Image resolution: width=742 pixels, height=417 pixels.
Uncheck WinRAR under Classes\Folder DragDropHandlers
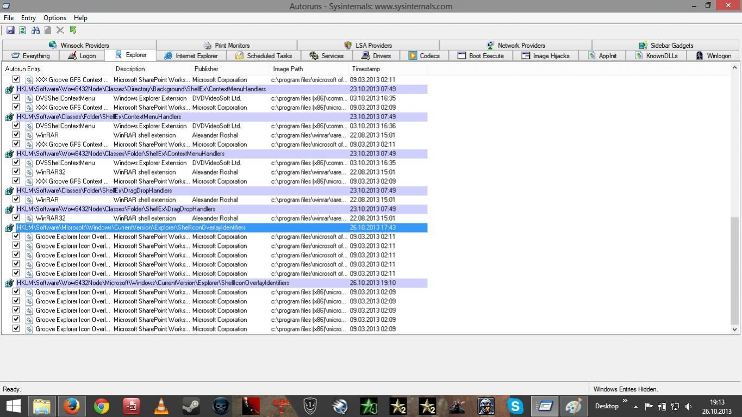[x=16, y=200]
